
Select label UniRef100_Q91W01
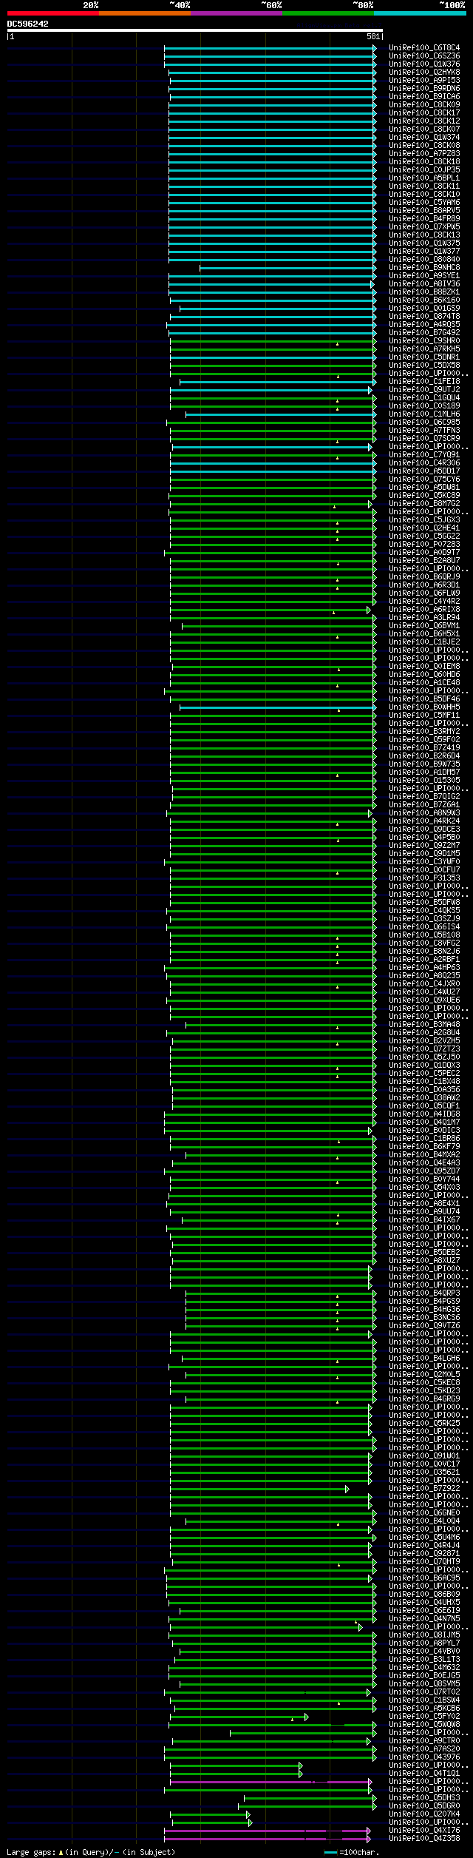(424, 1455)
